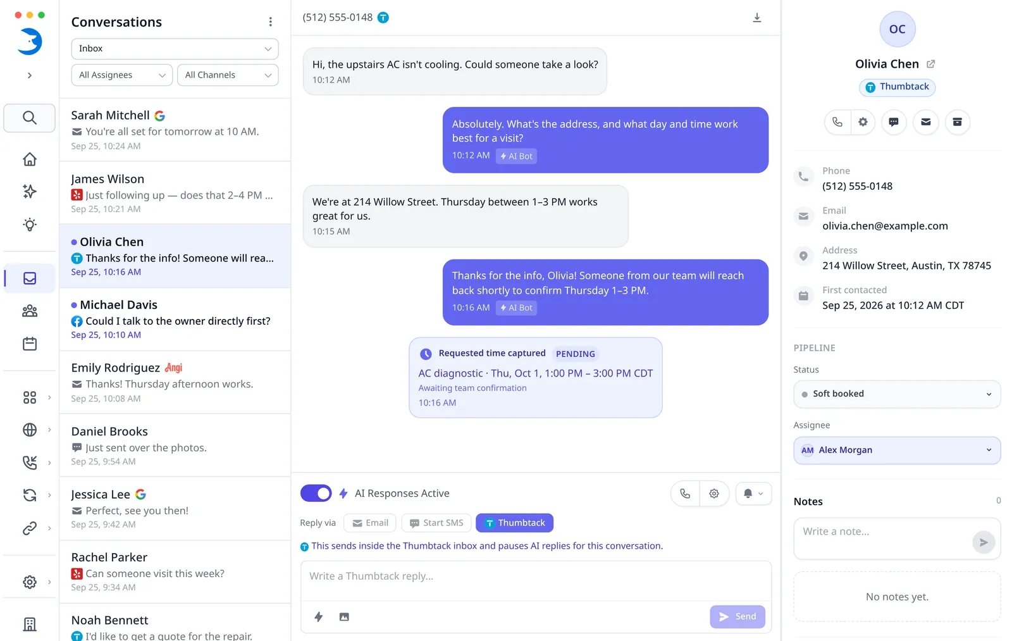Click the Thumbtack badge under Olivia Chen

(x=897, y=87)
